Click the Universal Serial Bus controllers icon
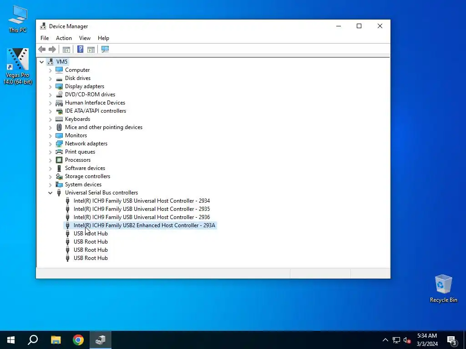Viewport: 466px width, 349px height. coord(59,193)
